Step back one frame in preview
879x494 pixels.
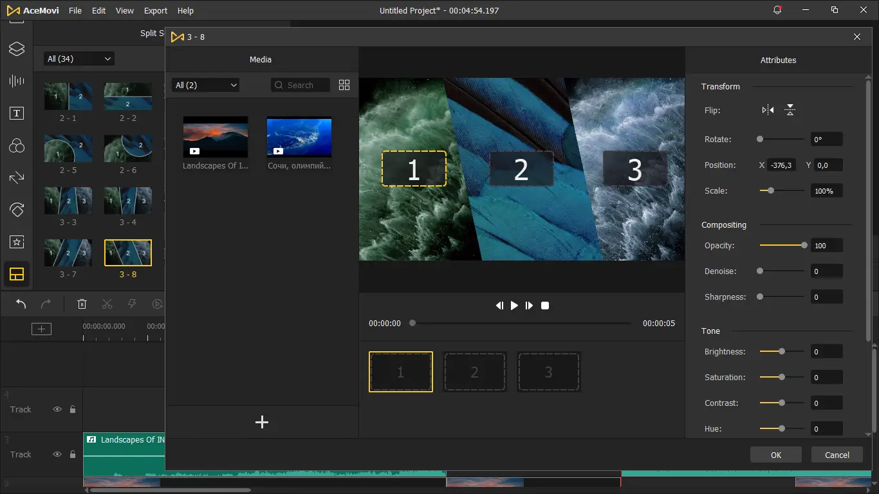499,306
